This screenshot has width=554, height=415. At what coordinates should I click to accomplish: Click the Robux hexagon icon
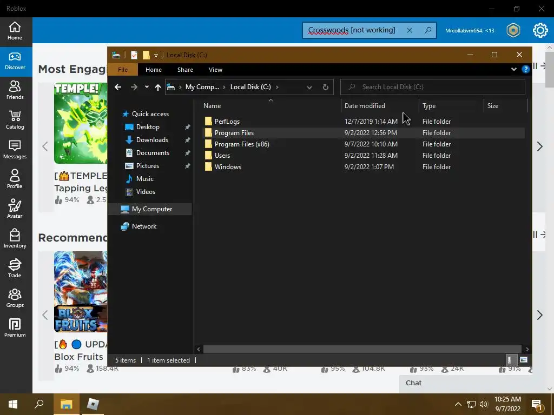pos(513,30)
